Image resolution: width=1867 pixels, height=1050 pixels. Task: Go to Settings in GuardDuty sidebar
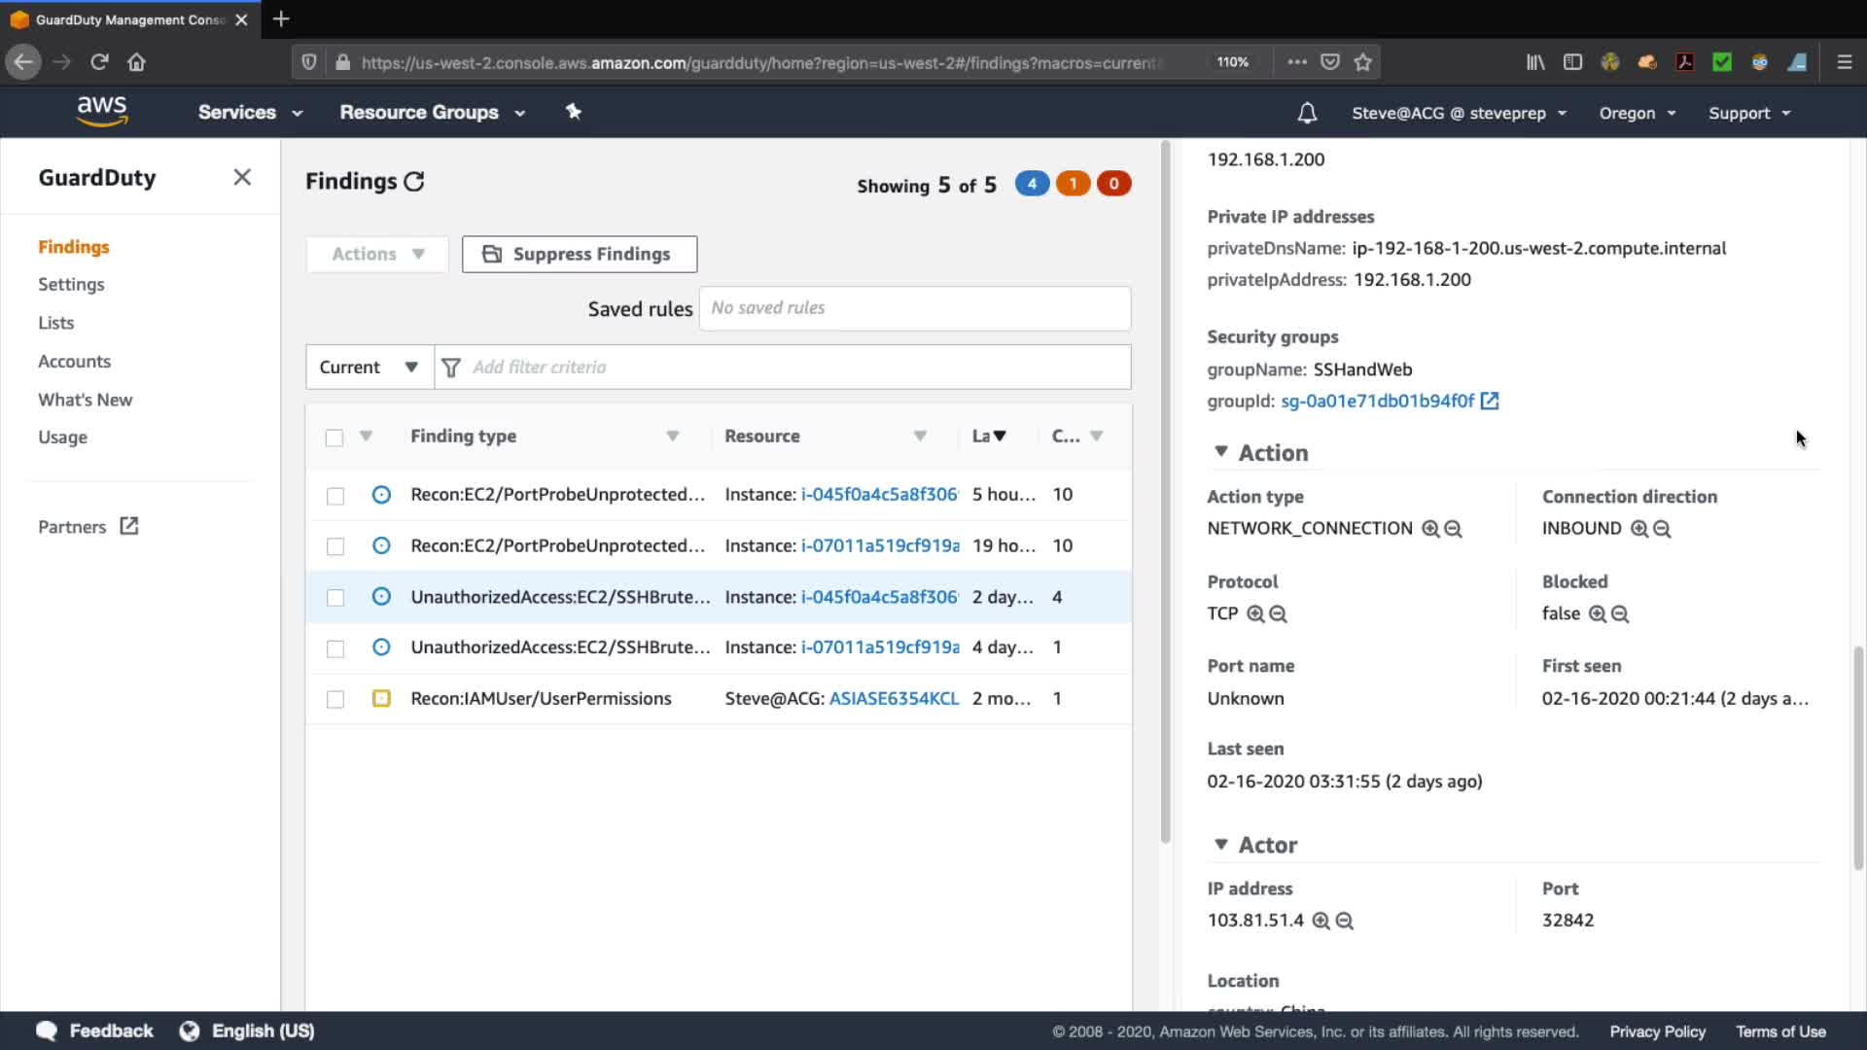pos(71,285)
